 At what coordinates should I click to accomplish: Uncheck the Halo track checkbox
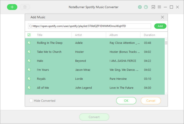(x=29, y=61)
